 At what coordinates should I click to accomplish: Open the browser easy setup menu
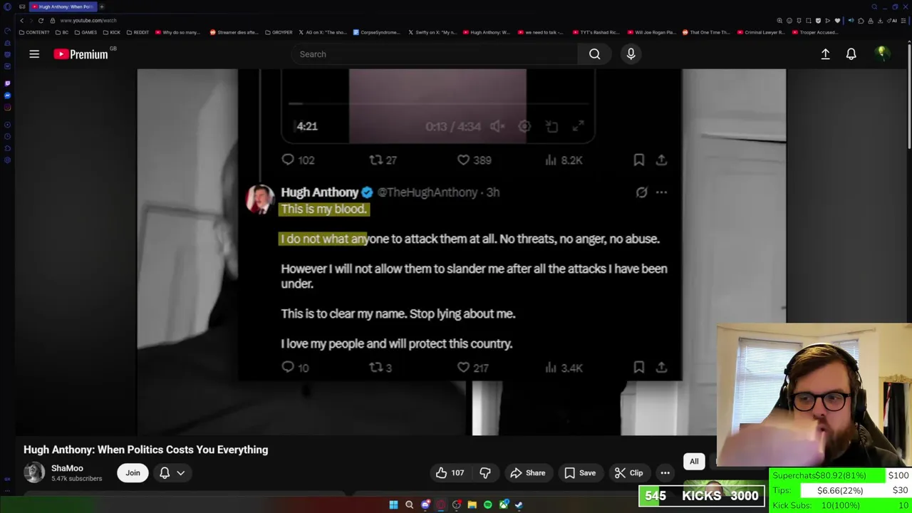coord(903,21)
